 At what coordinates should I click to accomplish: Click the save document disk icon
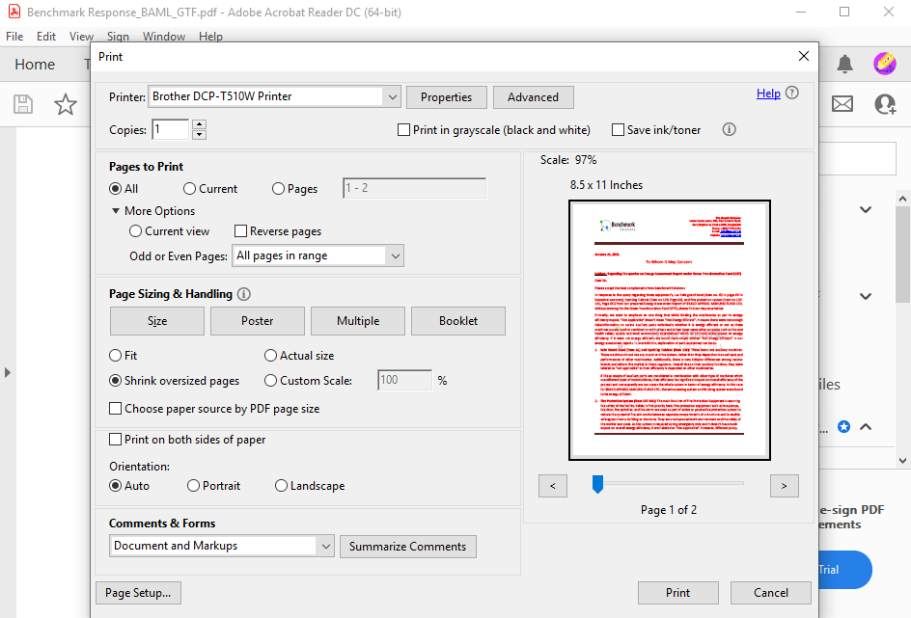tap(22, 103)
